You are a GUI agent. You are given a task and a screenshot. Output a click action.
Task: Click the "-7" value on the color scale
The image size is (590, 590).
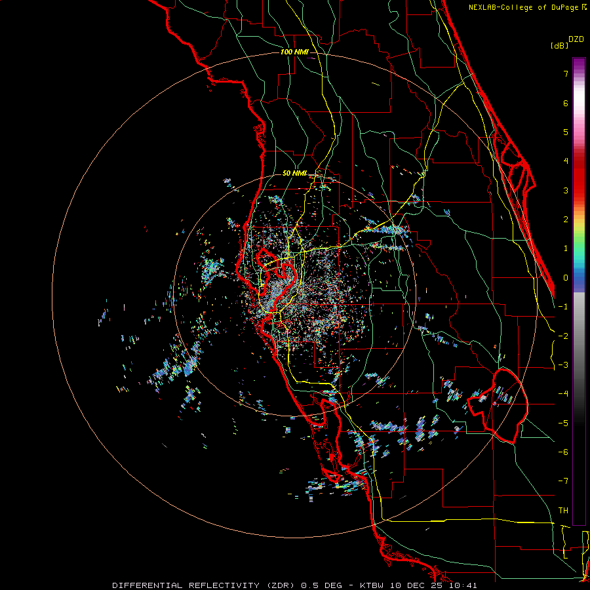point(563,481)
